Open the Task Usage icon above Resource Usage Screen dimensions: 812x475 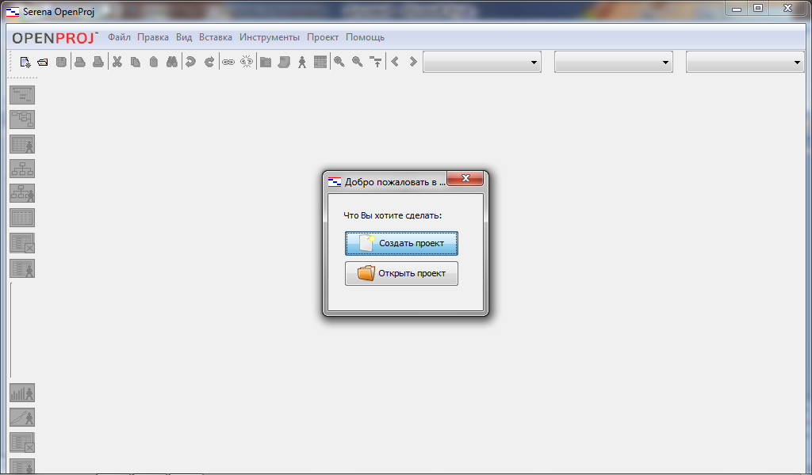click(x=22, y=243)
